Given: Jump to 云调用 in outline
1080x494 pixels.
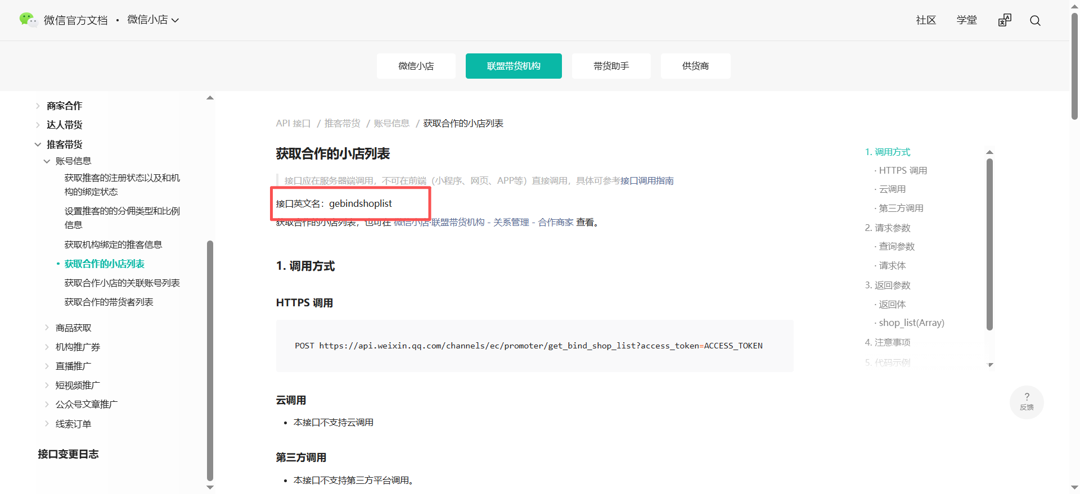Looking at the screenshot, I should 892,189.
